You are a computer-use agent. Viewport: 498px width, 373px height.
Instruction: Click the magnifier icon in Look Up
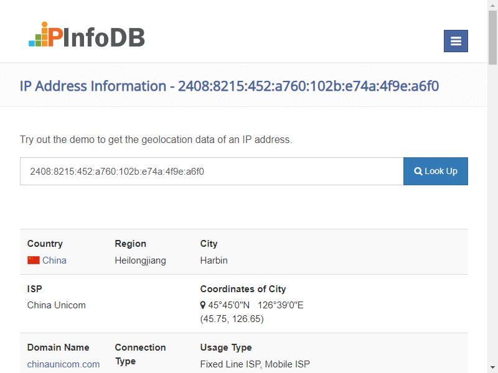pos(418,172)
